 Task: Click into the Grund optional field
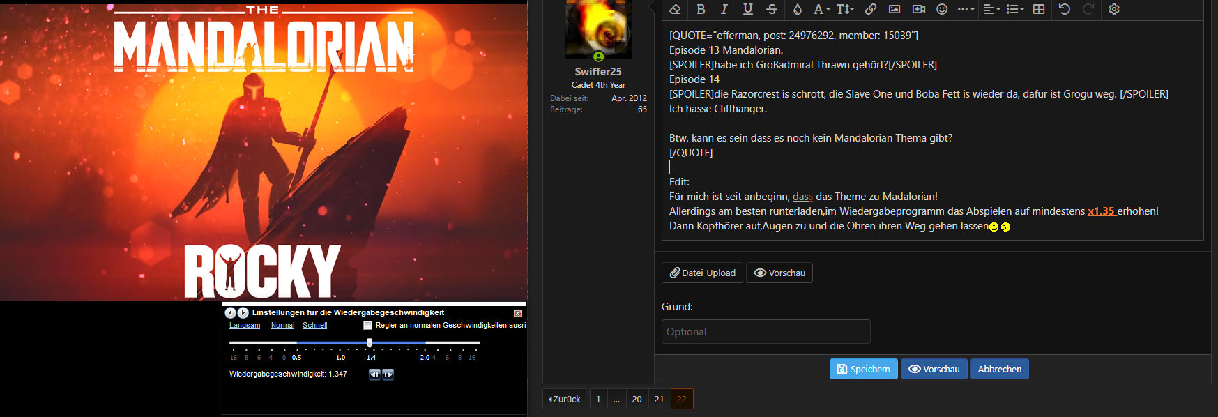pos(766,332)
